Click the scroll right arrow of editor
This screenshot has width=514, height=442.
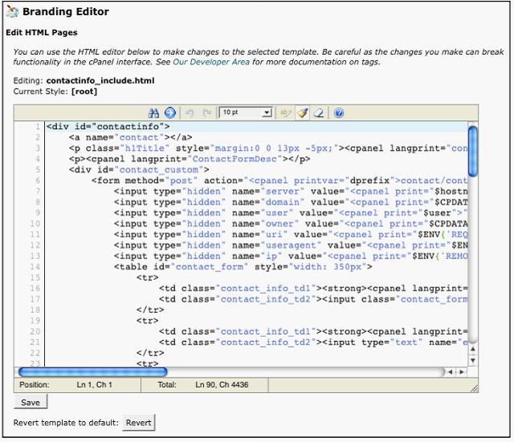click(x=460, y=372)
